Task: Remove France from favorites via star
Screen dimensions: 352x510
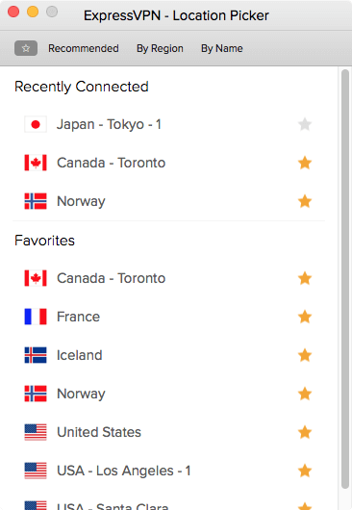Action: (305, 317)
